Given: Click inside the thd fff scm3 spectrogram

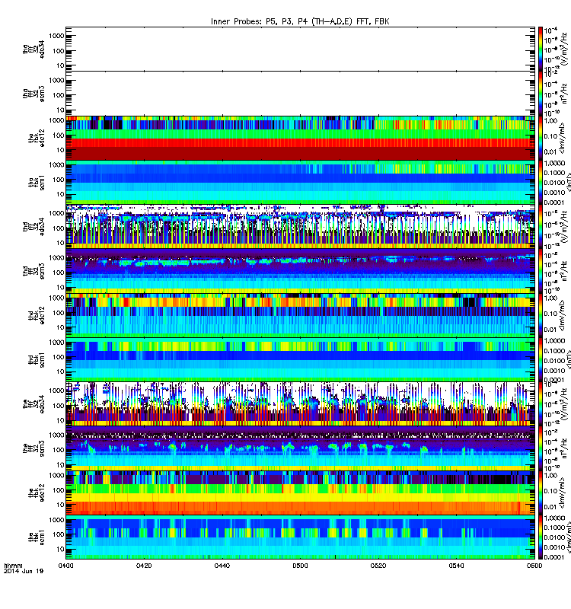Looking at the screenshot, I should point(300,271).
